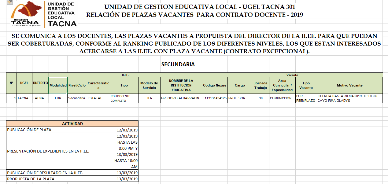Select the 'Caracteristica' column header
Image resolution: width=388 pixels, height=184 pixels.
point(98,85)
